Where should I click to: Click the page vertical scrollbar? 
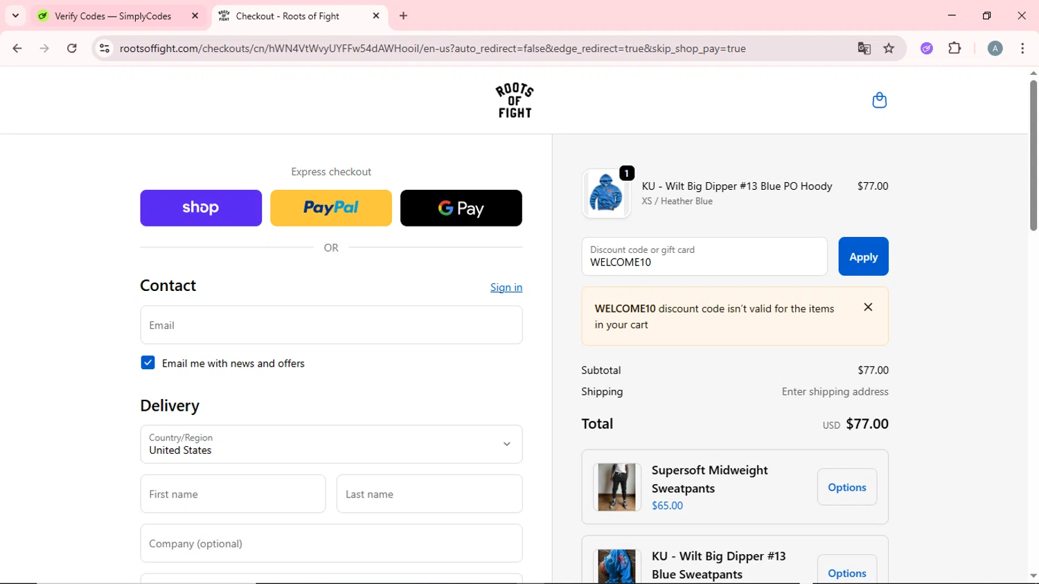[1033, 155]
